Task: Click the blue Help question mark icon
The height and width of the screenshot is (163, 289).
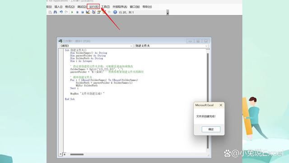Action: 115,12
